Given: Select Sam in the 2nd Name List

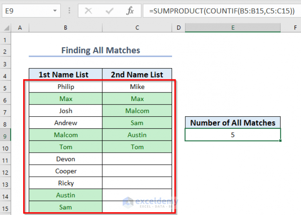Looking at the screenshot, I should (x=137, y=123).
